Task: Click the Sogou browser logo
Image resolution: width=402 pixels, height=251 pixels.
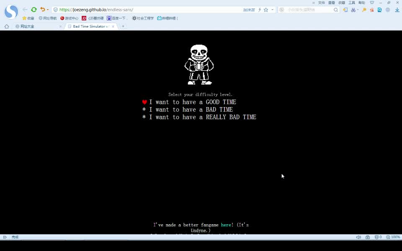Action: [11, 12]
